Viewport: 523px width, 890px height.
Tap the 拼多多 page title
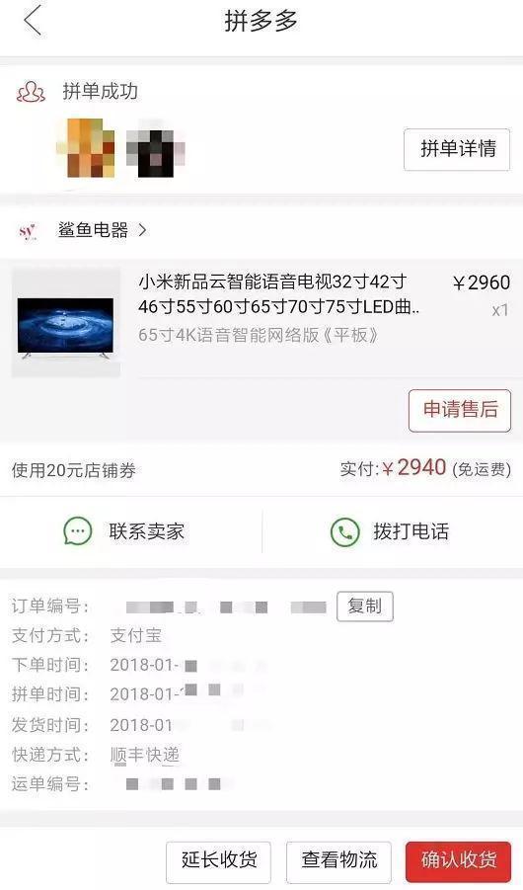click(261, 21)
